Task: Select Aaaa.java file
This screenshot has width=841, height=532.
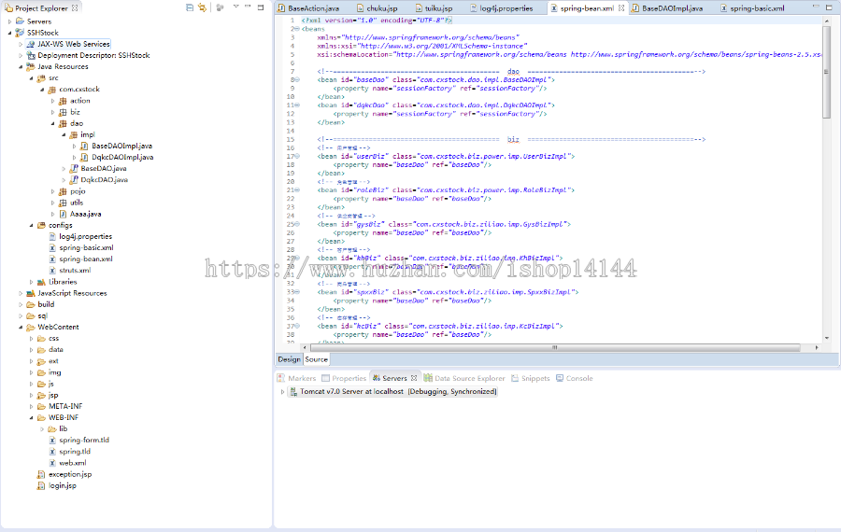Action: [85, 214]
